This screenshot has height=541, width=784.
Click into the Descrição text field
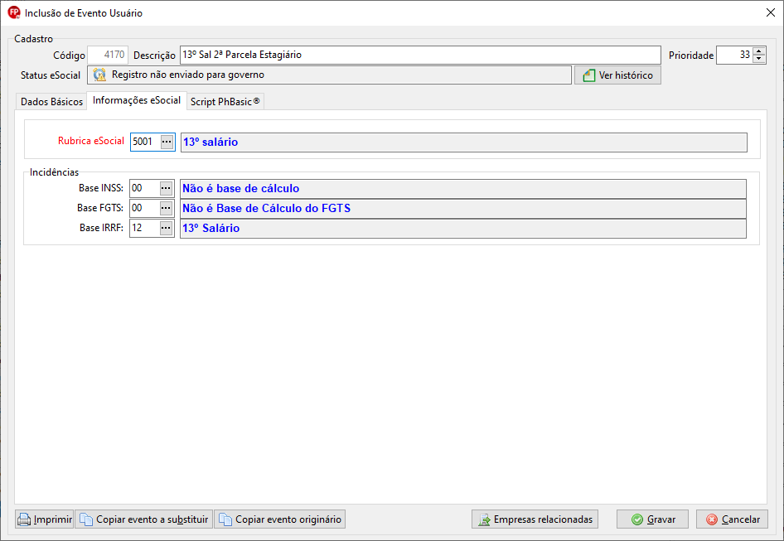(420, 55)
